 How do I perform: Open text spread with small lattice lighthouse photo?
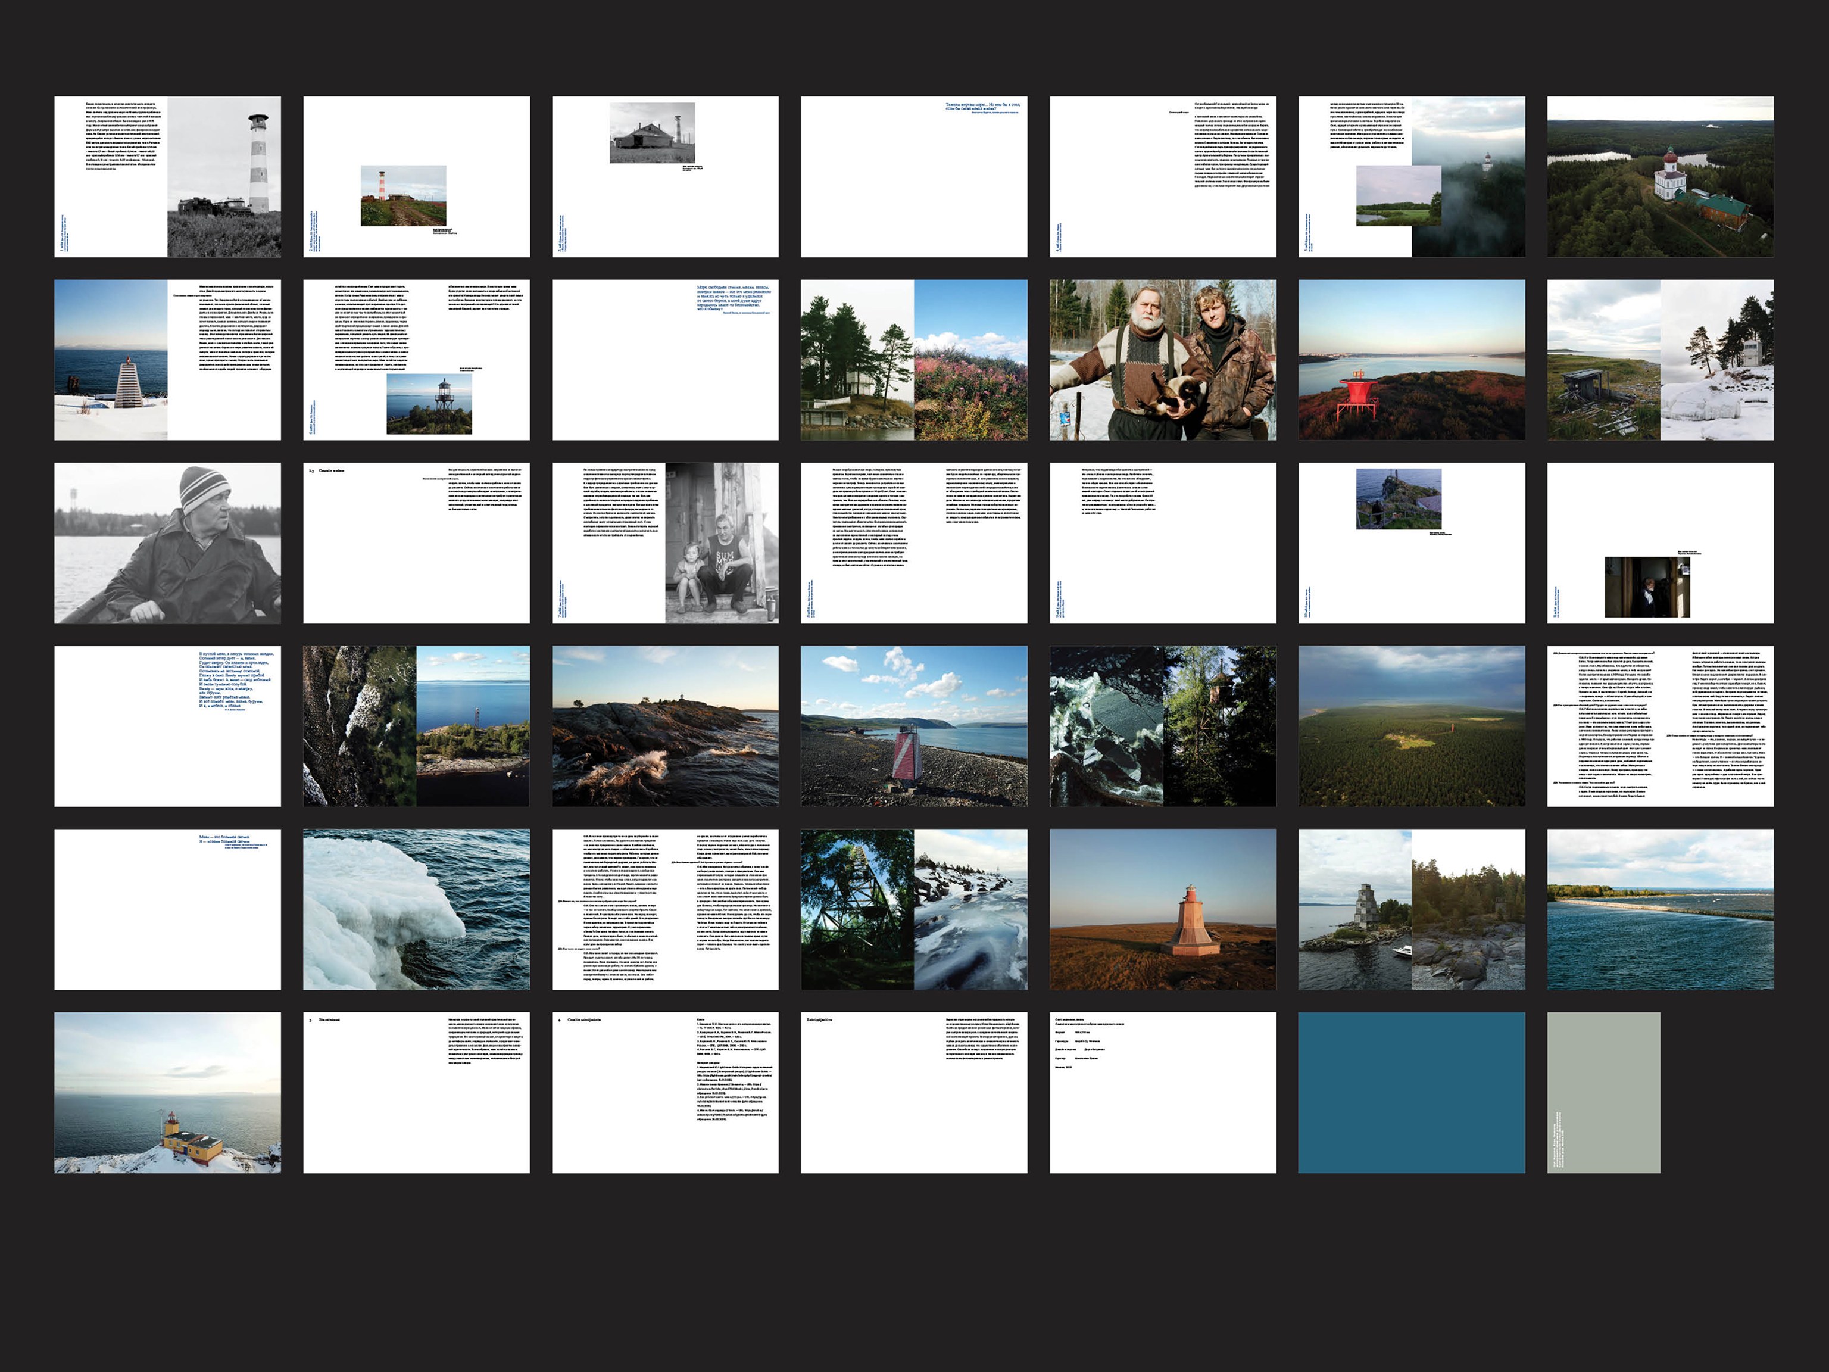click(416, 360)
